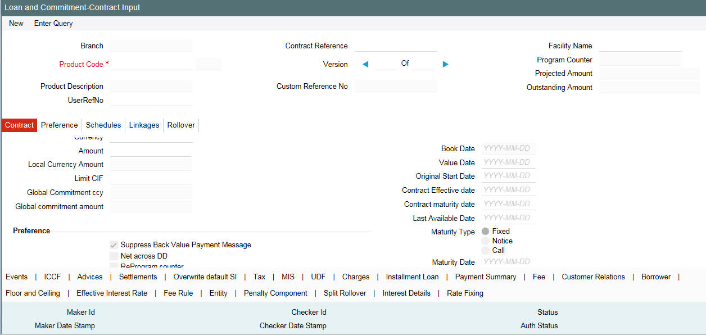Click Enter Query in the toolbar

[53, 24]
